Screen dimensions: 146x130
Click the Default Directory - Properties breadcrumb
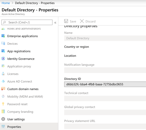click(35, 3)
